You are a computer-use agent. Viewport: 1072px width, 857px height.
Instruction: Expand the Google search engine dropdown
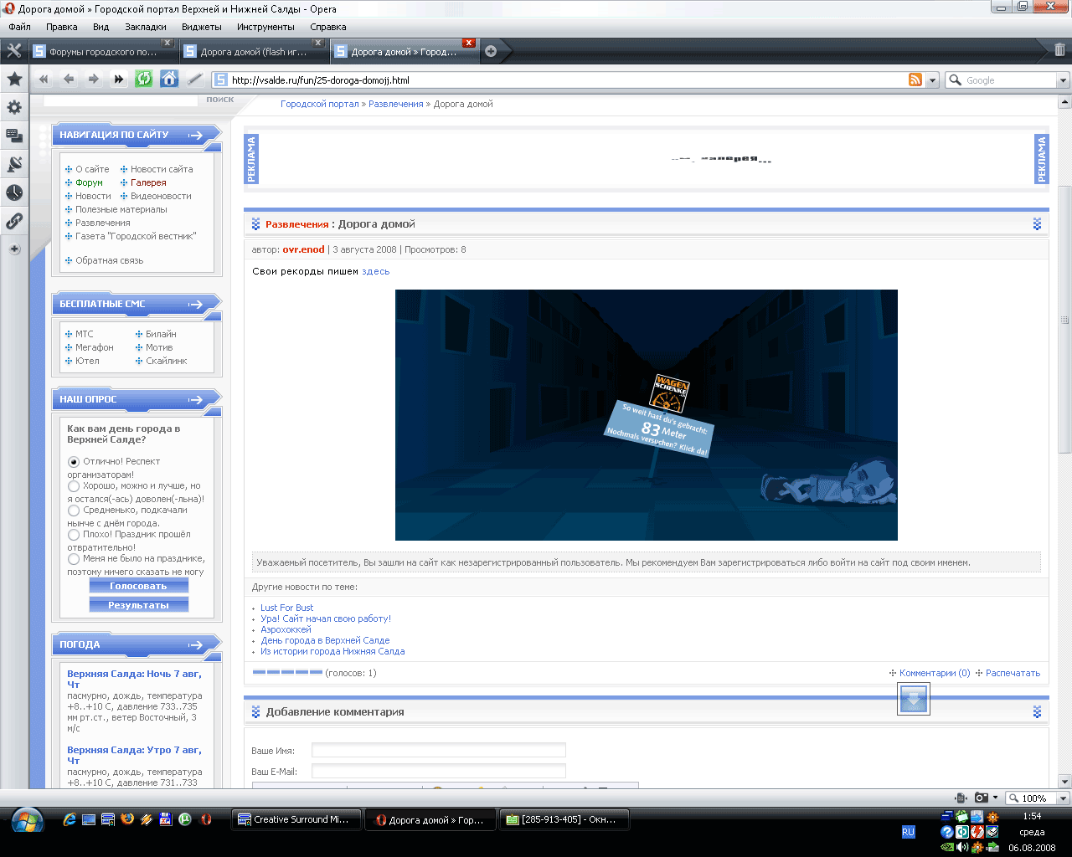(1063, 80)
